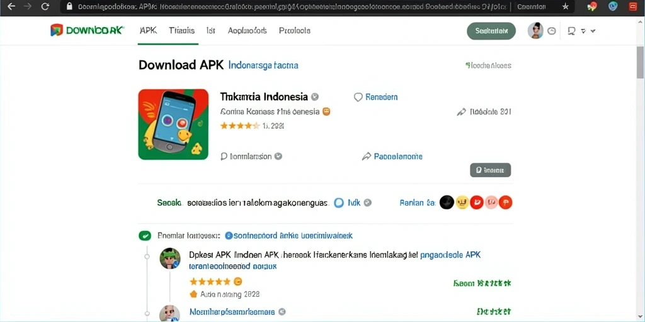645x322 pixels.
Task: Click the green Kaom rating text
Action: pos(482,284)
